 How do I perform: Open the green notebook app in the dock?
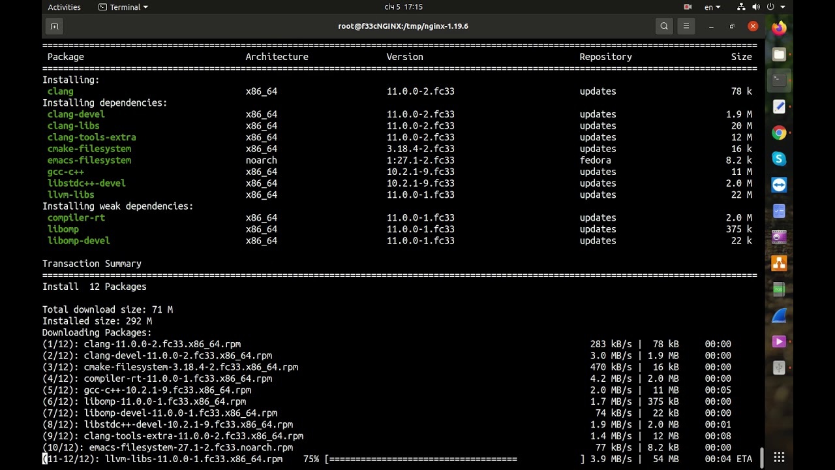779,289
